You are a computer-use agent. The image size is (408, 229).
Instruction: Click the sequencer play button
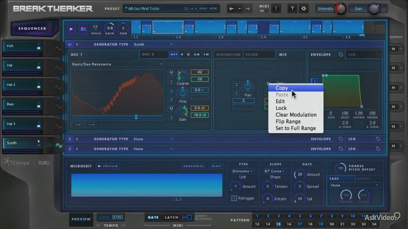coord(71,29)
